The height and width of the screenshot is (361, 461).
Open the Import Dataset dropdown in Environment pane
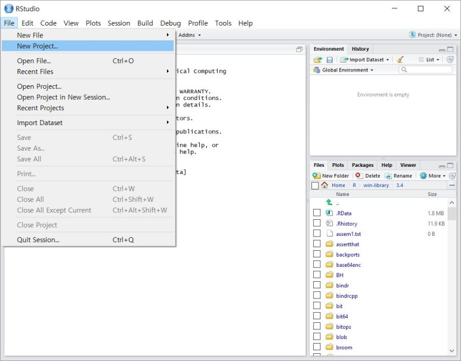point(364,60)
